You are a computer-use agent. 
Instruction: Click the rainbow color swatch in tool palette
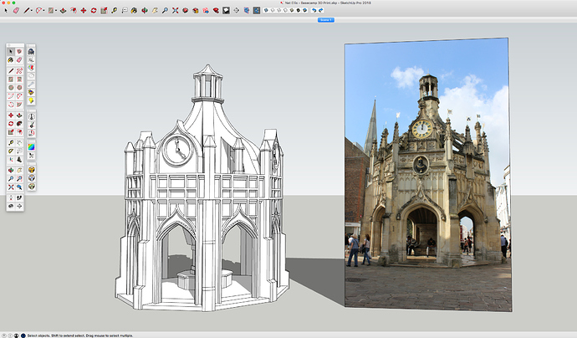coord(30,147)
